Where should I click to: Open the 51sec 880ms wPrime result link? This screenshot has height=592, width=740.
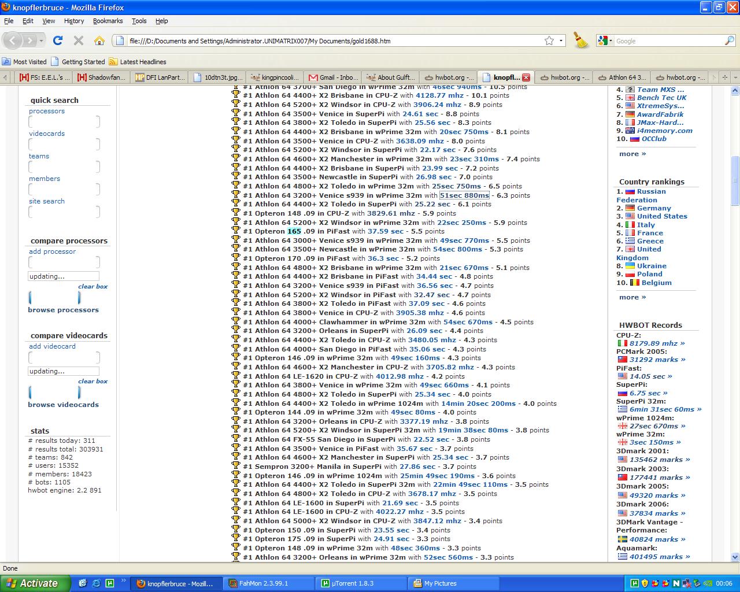click(x=464, y=195)
